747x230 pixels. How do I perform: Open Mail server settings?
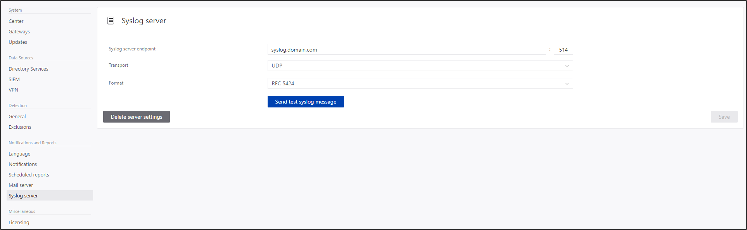pyautogui.click(x=21, y=185)
